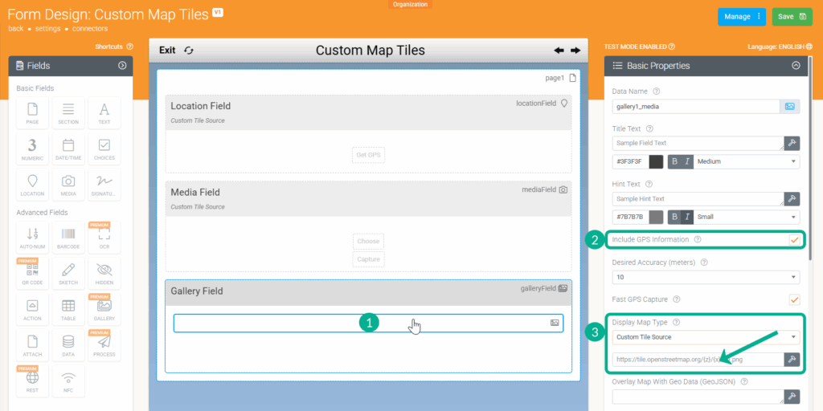
Task: Add the premium OCR field
Action: point(104,238)
